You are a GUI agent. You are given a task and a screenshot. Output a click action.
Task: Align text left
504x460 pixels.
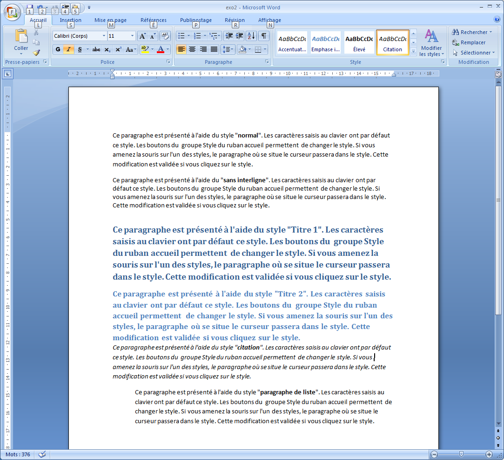181,49
